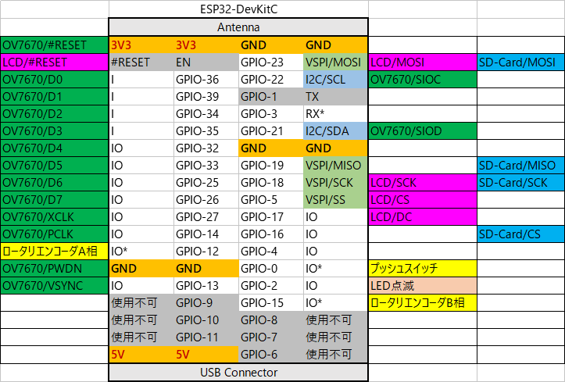Click the OV7670/VSYNC cell
Screen dimensions: 565x382
[55, 285]
